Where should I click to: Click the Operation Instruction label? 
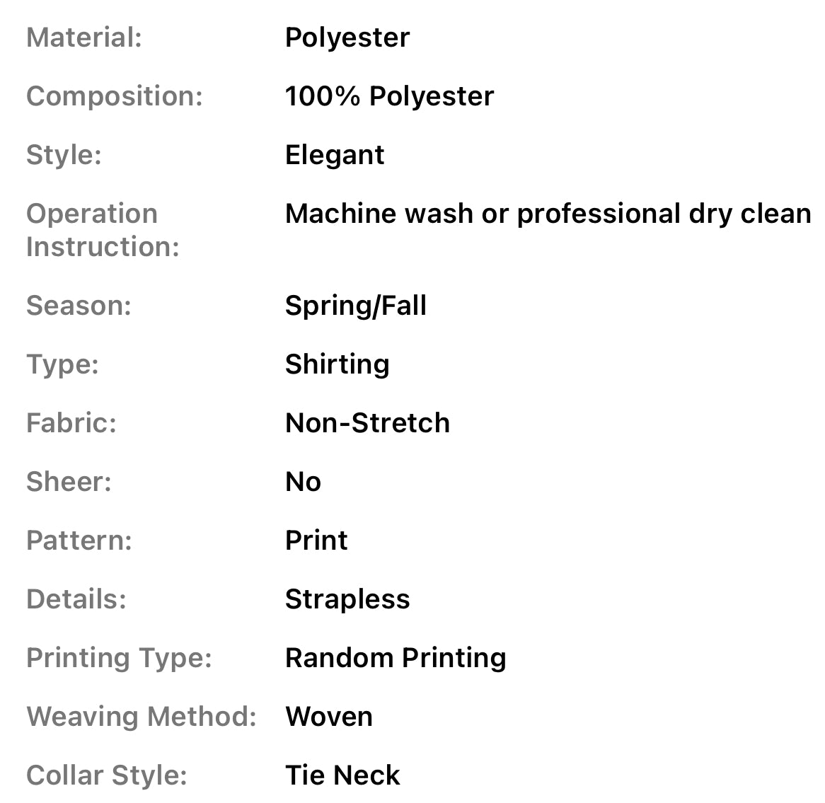point(103,230)
